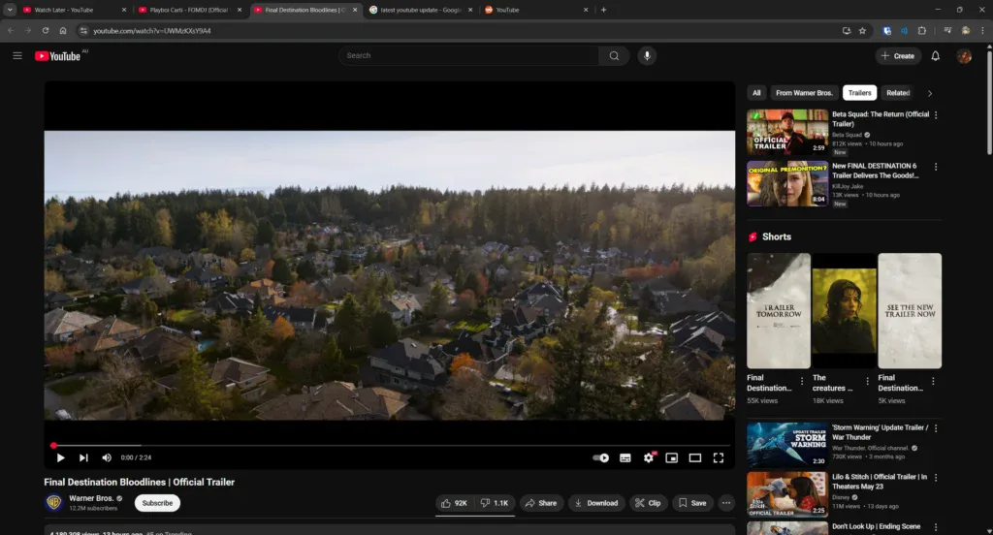Open options for 'The creatures' short

coord(868,381)
